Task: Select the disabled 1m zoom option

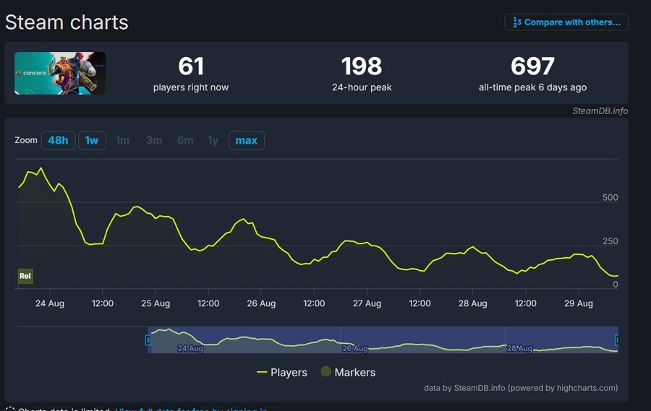Action: [122, 141]
